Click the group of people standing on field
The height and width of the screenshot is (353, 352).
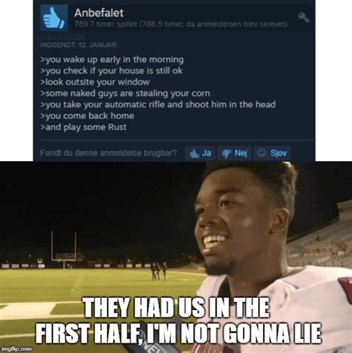[158, 271]
